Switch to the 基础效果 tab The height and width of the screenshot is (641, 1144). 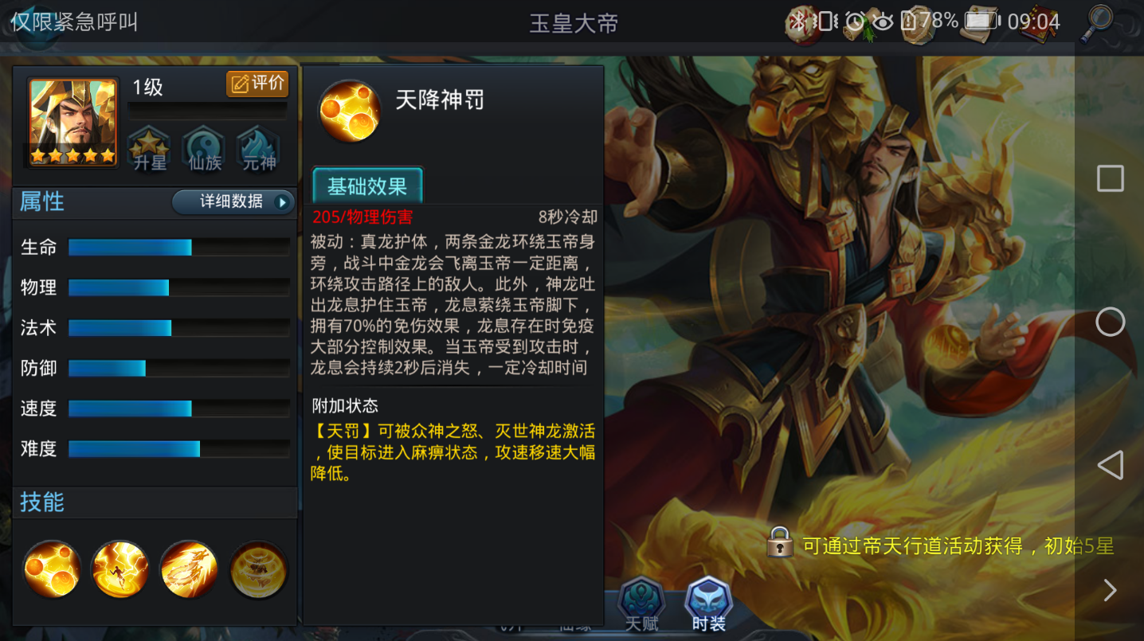pos(367,186)
